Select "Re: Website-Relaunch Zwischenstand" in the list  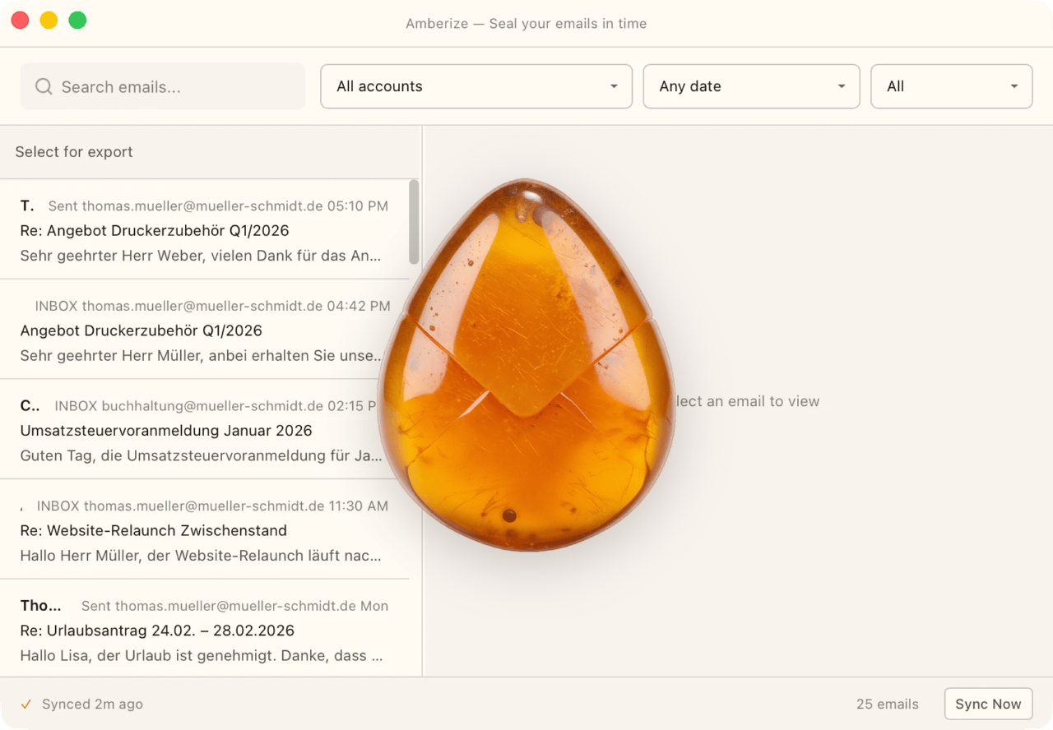pos(154,531)
